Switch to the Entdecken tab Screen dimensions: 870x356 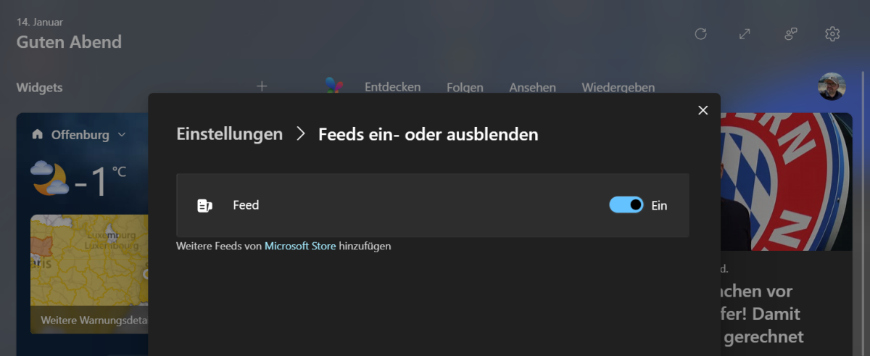pyautogui.click(x=392, y=87)
